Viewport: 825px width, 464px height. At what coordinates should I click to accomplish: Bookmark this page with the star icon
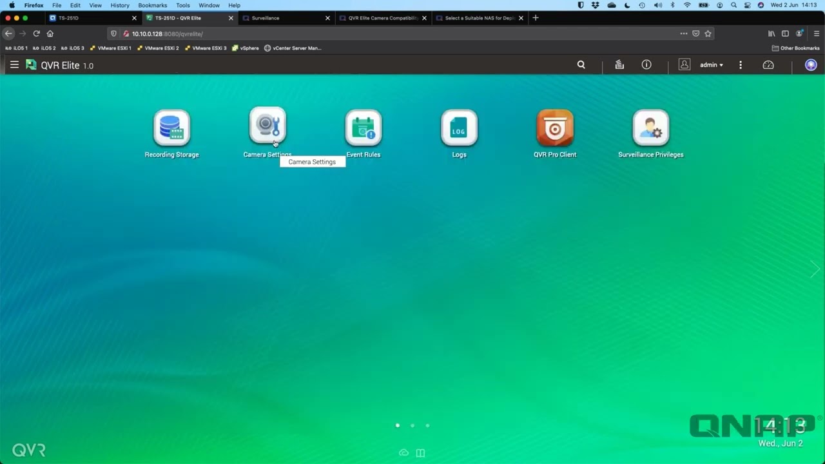pyautogui.click(x=708, y=34)
